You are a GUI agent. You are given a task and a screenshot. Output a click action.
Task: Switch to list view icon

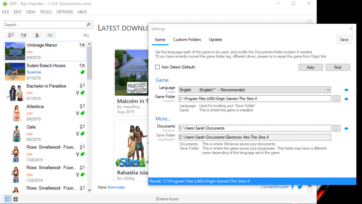click(8, 199)
